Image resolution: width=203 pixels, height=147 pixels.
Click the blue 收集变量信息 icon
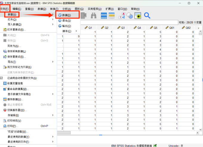[x=5, y=83]
